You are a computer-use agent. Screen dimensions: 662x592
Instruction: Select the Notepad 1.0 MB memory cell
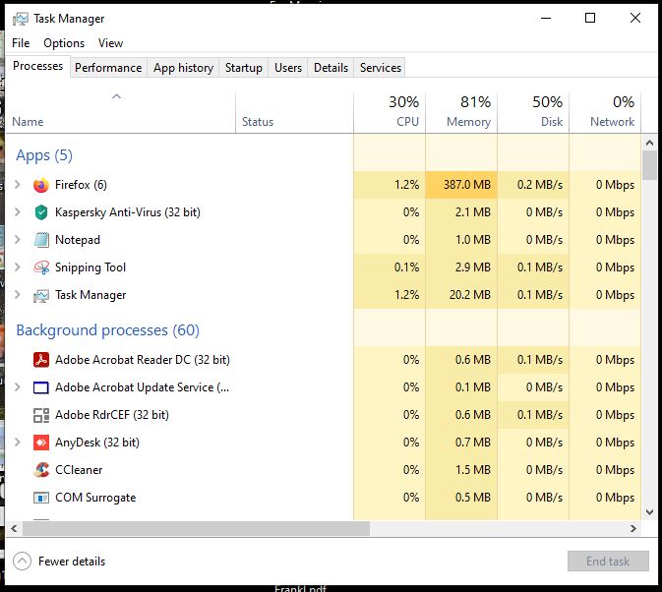pos(461,240)
